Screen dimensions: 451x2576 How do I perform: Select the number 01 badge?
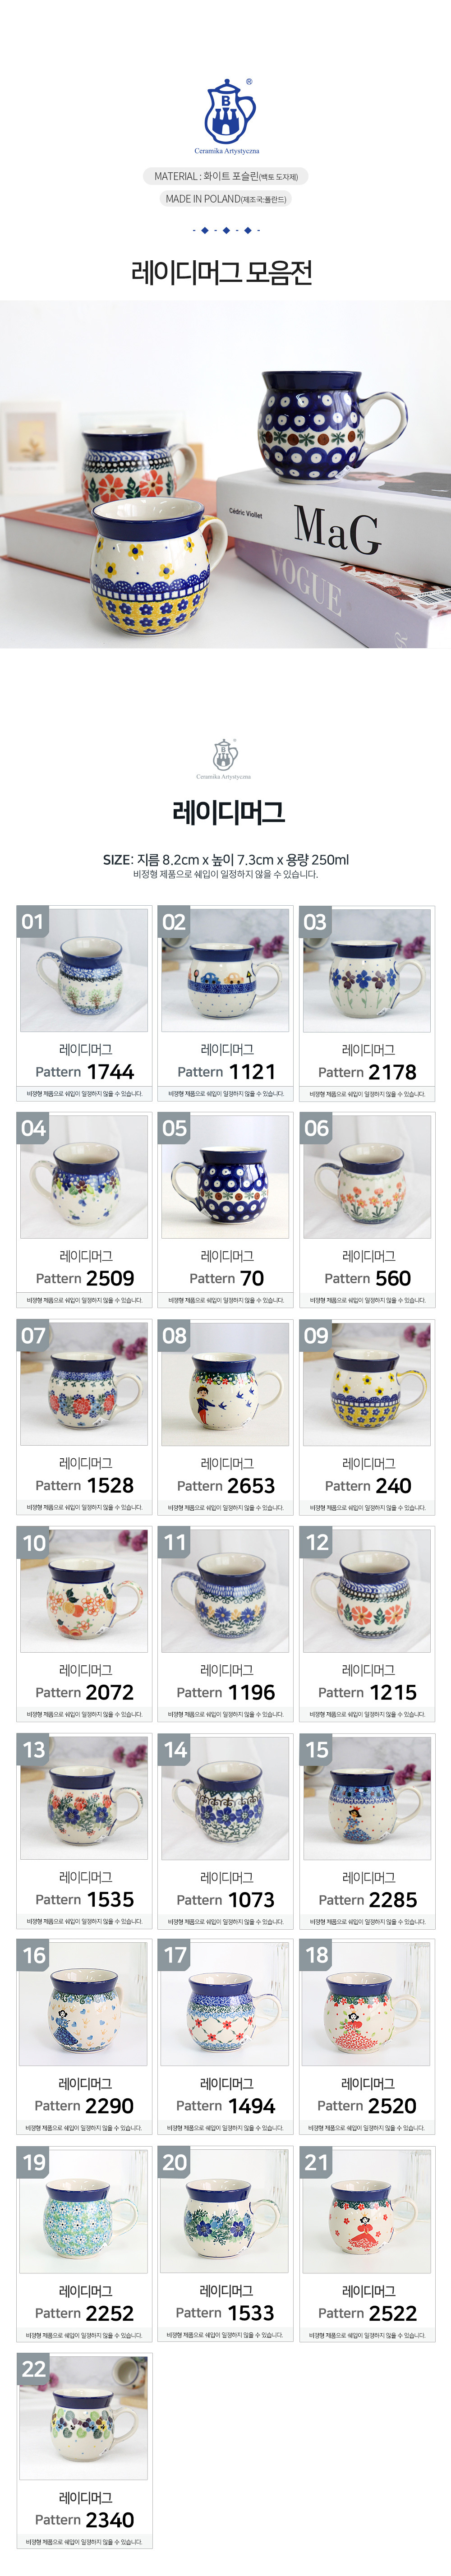[x=33, y=922]
